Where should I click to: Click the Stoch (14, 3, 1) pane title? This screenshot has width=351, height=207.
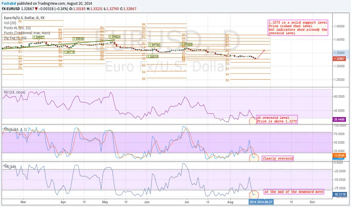[15, 129]
